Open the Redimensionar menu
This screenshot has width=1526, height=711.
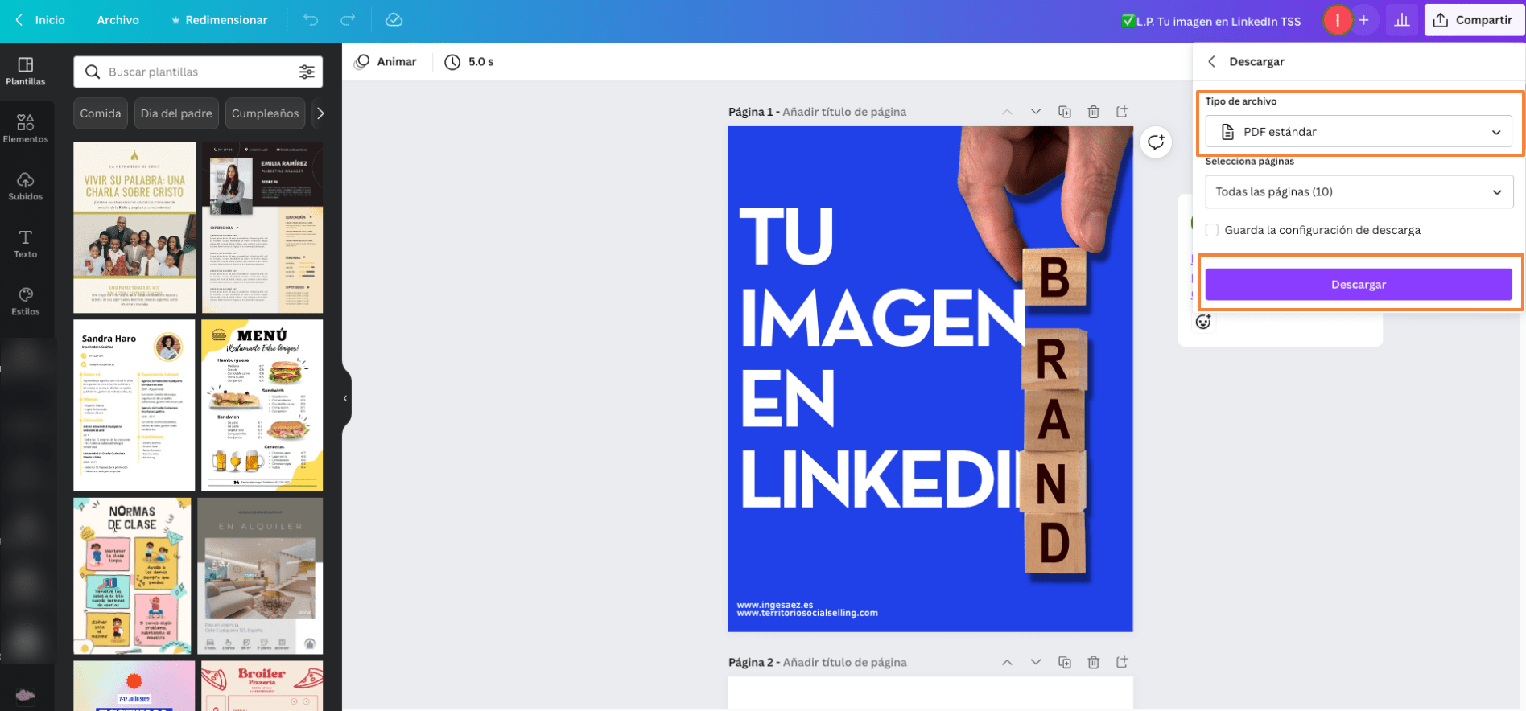pyautogui.click(x=219, y=20)
